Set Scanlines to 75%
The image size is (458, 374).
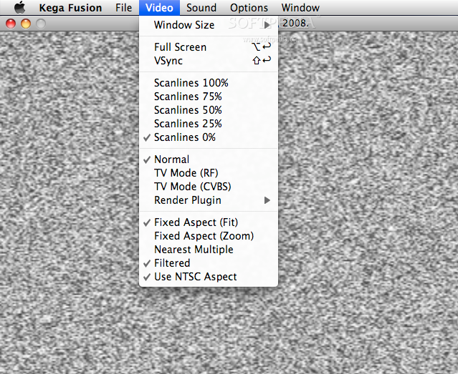click(x=209, y=97)
